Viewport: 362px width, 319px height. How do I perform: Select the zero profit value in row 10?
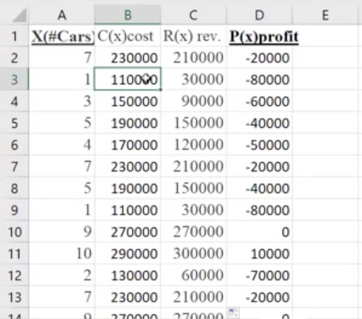coord(260,231)
